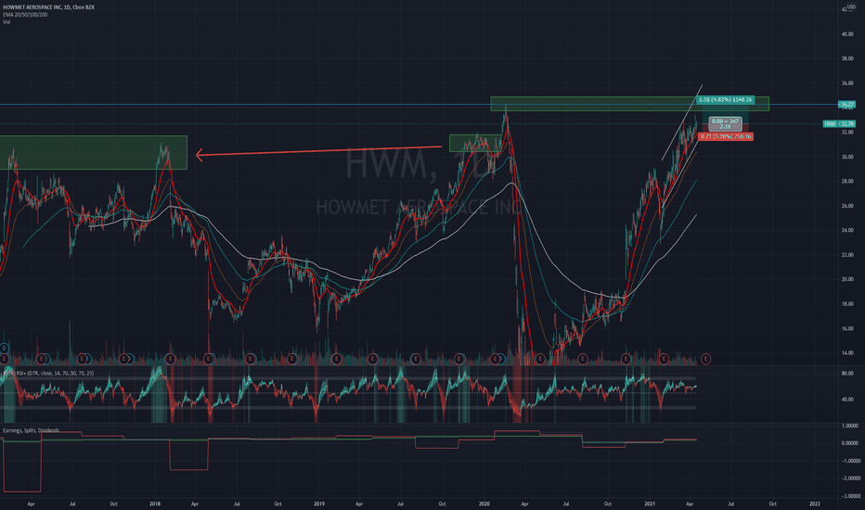
Task: Select the red stop-loss label of position tool
Action: [x=726, y=136]
